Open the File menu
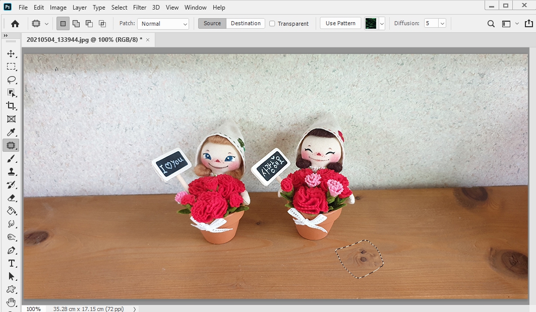 (23, 7)
